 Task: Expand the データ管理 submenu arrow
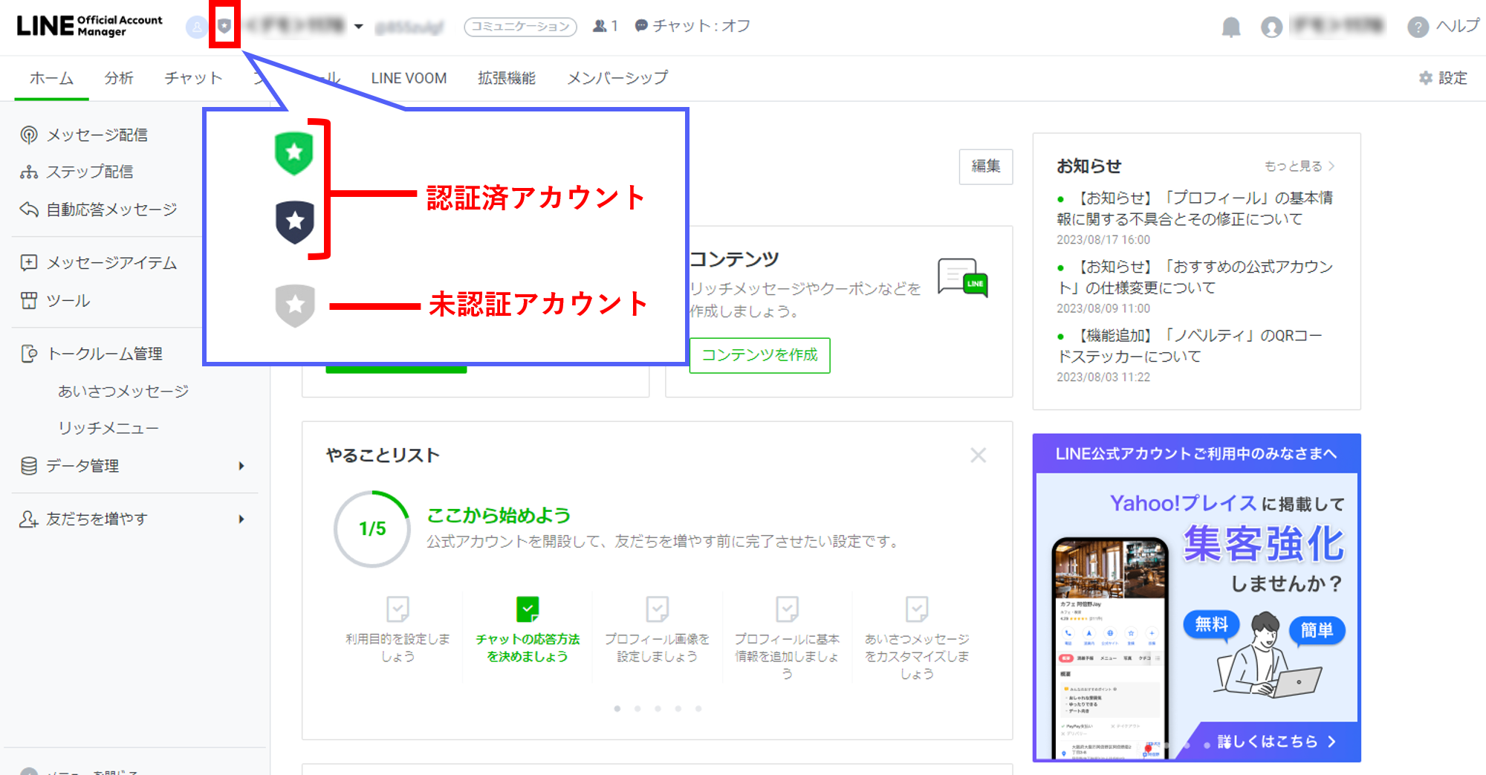pos(241,466)
